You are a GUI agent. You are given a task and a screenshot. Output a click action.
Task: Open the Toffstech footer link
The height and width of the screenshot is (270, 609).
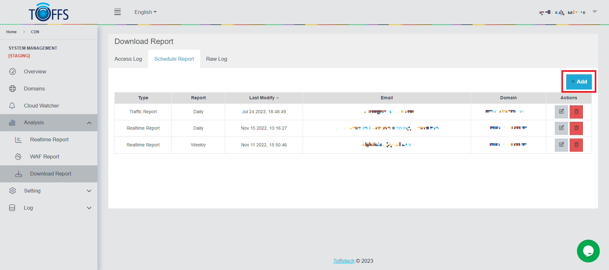344,261
